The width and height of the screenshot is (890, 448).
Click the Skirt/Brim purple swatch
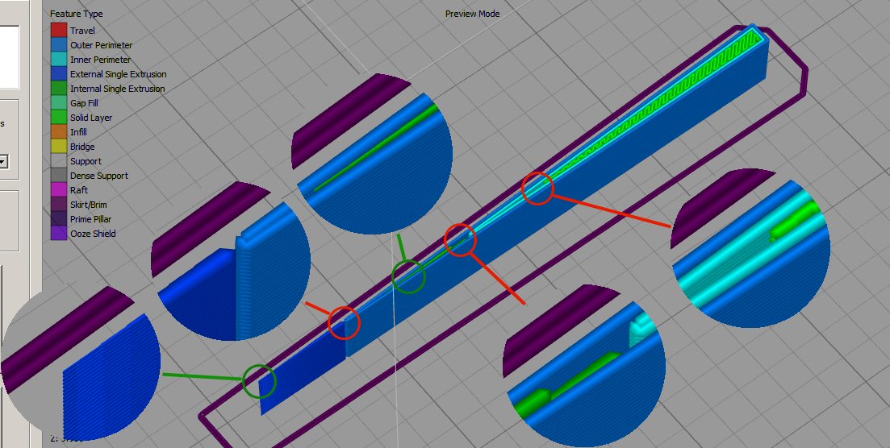click(x=58, y=205)
